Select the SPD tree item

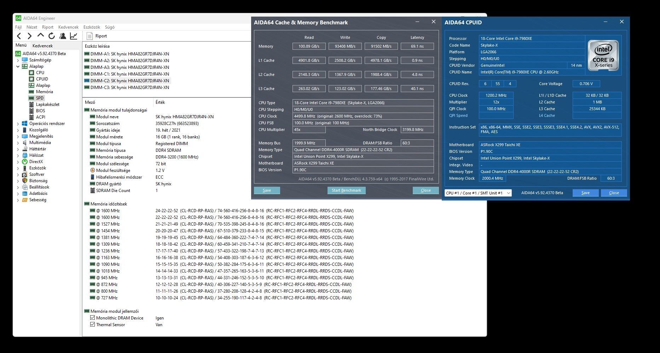(40, 98)
